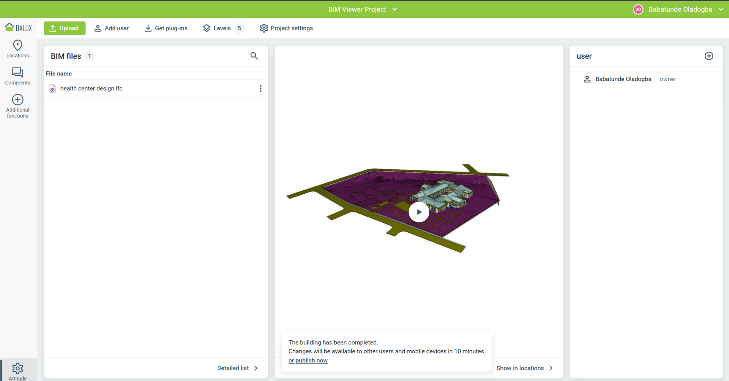Click Add user in toolbar

click(x=112, y=28)
